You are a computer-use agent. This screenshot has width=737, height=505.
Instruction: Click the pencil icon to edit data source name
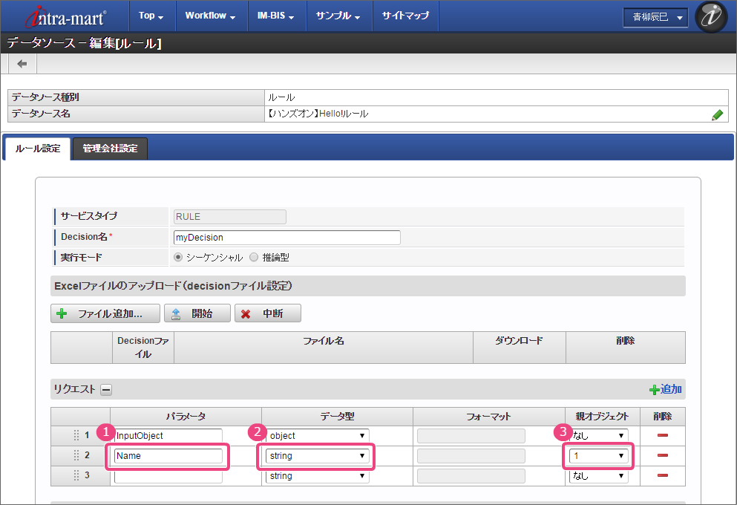(x=717, y=114)
